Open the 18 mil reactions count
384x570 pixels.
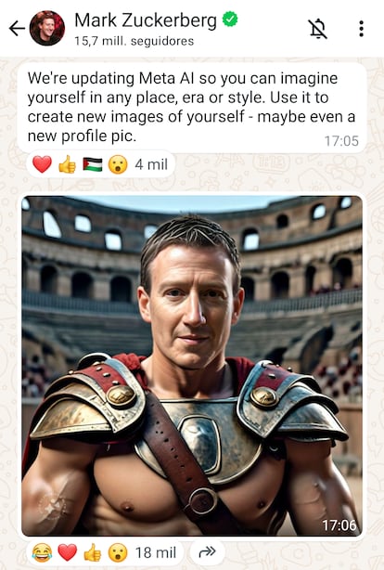[156, 553]
